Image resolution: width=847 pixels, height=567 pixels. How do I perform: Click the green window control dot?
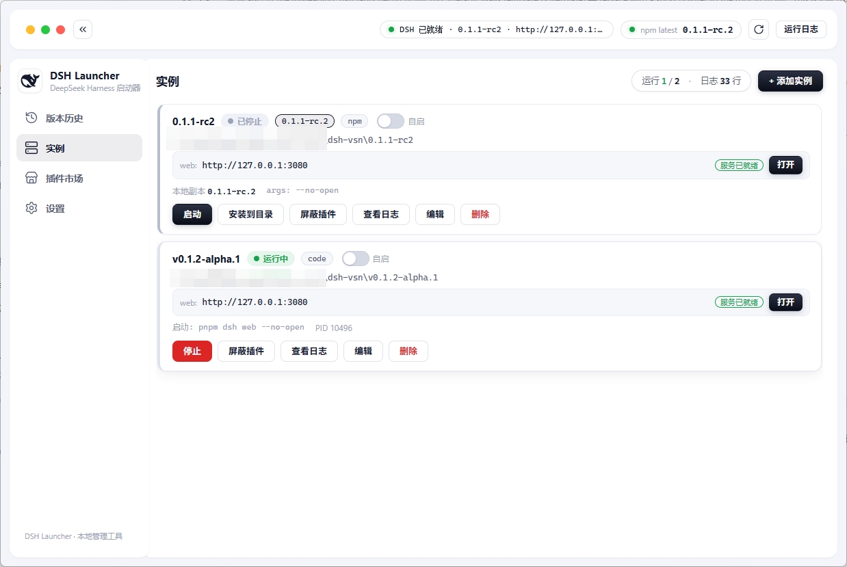[45, 29]
